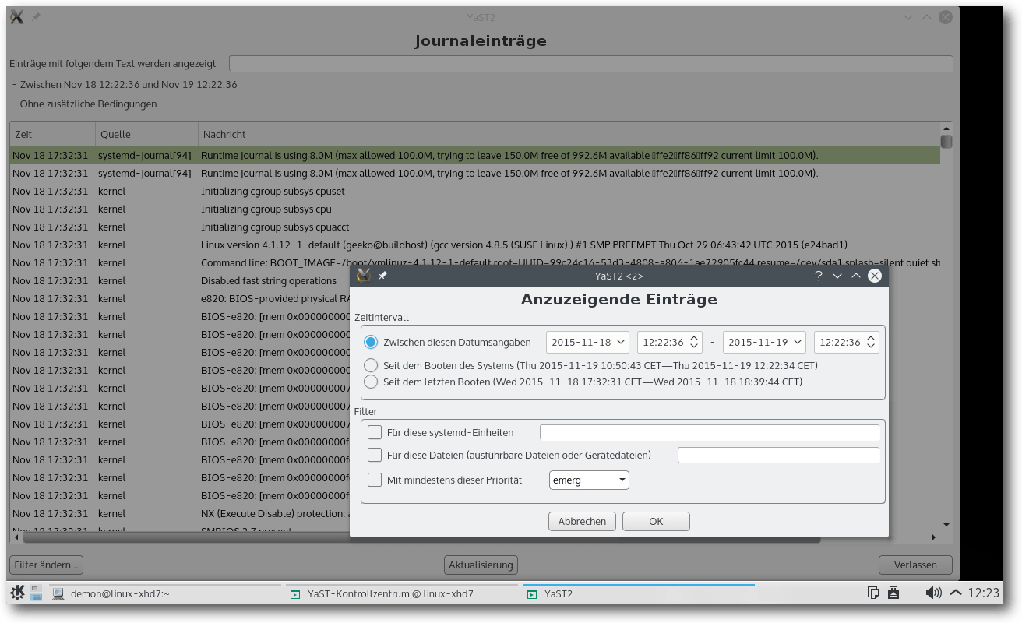Click the Abbrechen button
1022x623 pixels.
click(x=582, y=521)
